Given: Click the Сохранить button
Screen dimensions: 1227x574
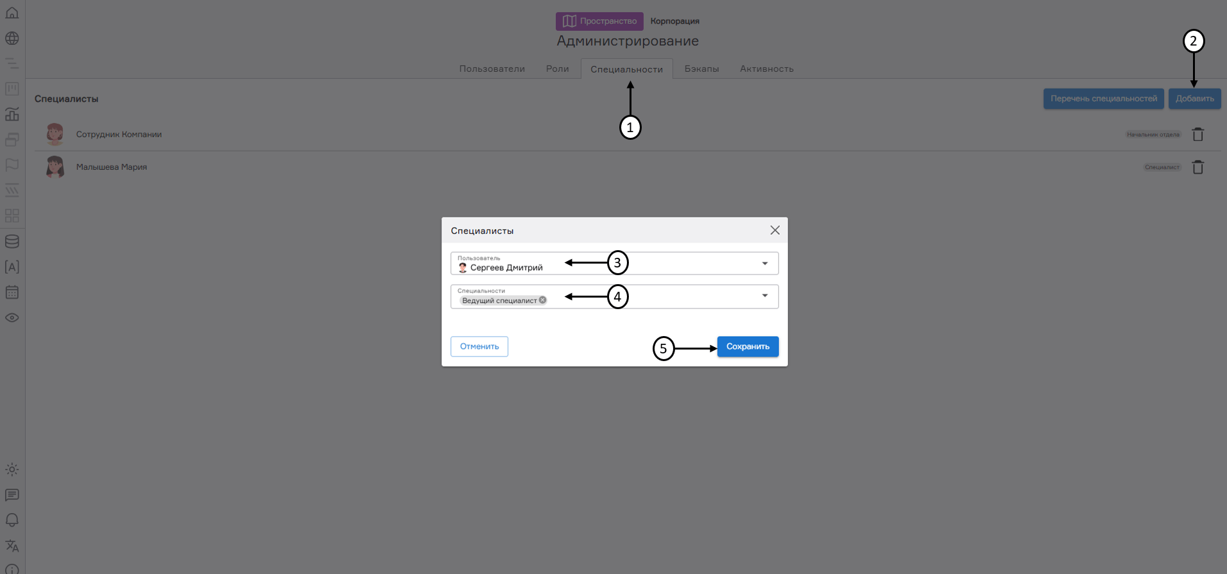Looking at the screenshot, I should coord(748,346).
